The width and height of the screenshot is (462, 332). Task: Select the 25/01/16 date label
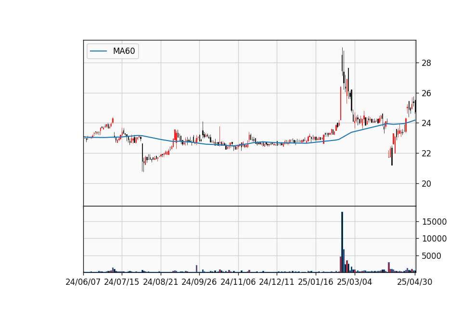point(316,282)
